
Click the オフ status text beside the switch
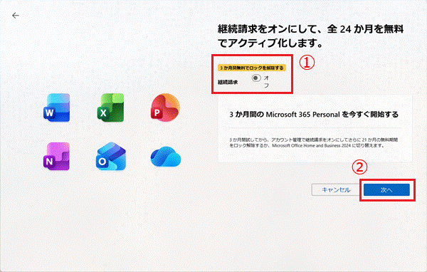coord(266,81)
